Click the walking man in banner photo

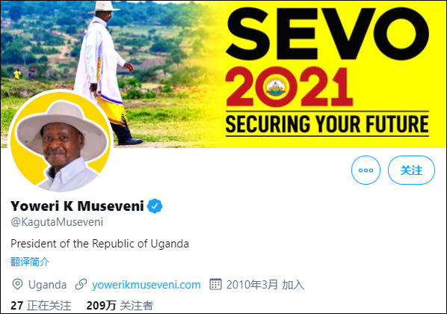click(107, 73)
